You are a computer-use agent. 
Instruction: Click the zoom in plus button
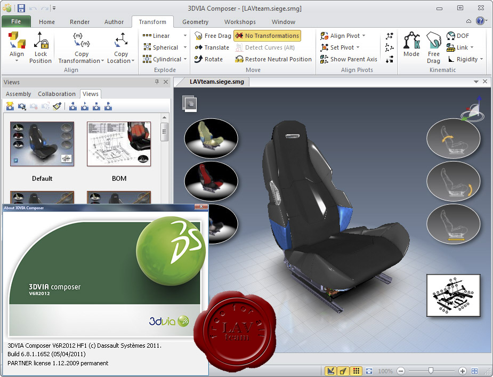[462, 371]
